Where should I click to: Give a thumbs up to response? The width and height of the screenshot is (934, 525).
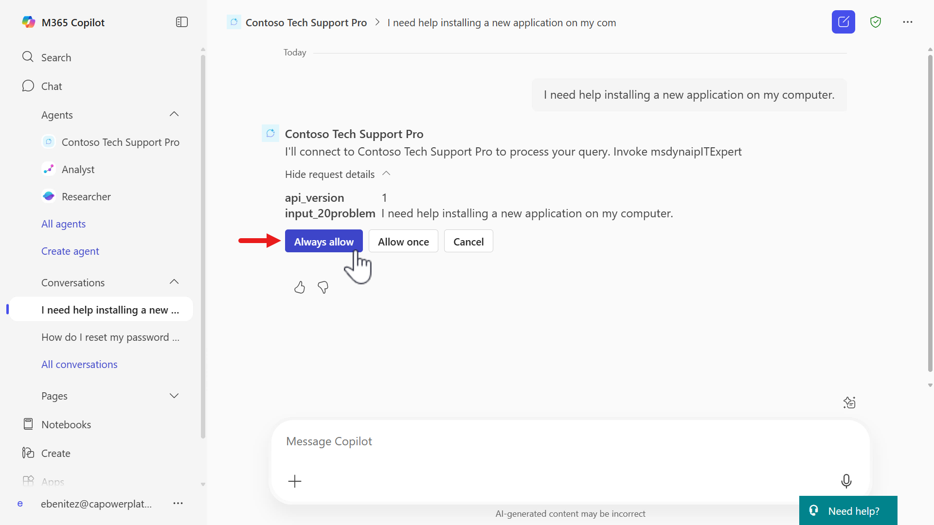coord(300,288)
